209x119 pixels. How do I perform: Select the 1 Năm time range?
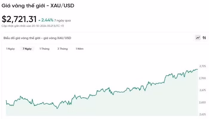pos(79,48)
